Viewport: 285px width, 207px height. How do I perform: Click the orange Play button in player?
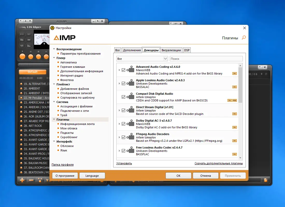tap(22, 57)
